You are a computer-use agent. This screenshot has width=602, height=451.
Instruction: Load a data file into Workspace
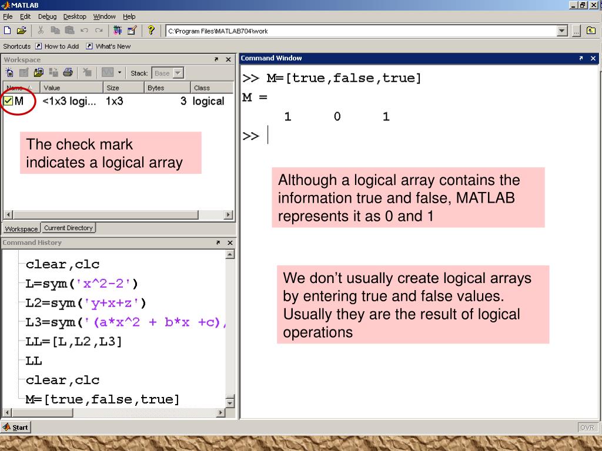click(x=38, y=72)
